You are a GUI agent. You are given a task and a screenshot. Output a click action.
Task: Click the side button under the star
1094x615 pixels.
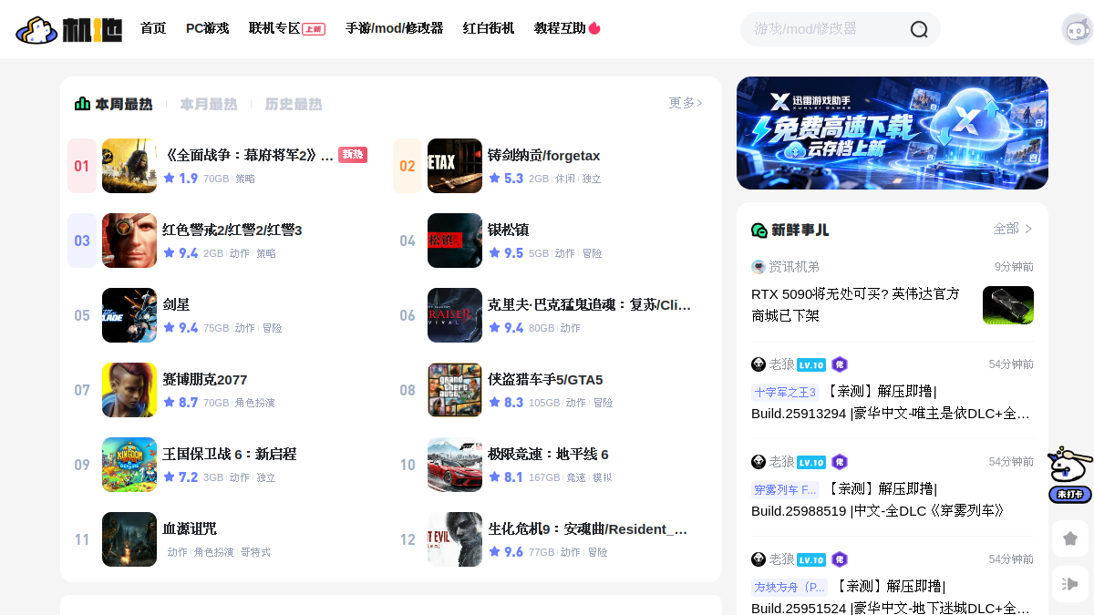(1070, 584)
